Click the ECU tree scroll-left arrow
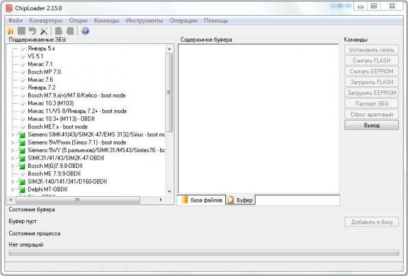 11,200
